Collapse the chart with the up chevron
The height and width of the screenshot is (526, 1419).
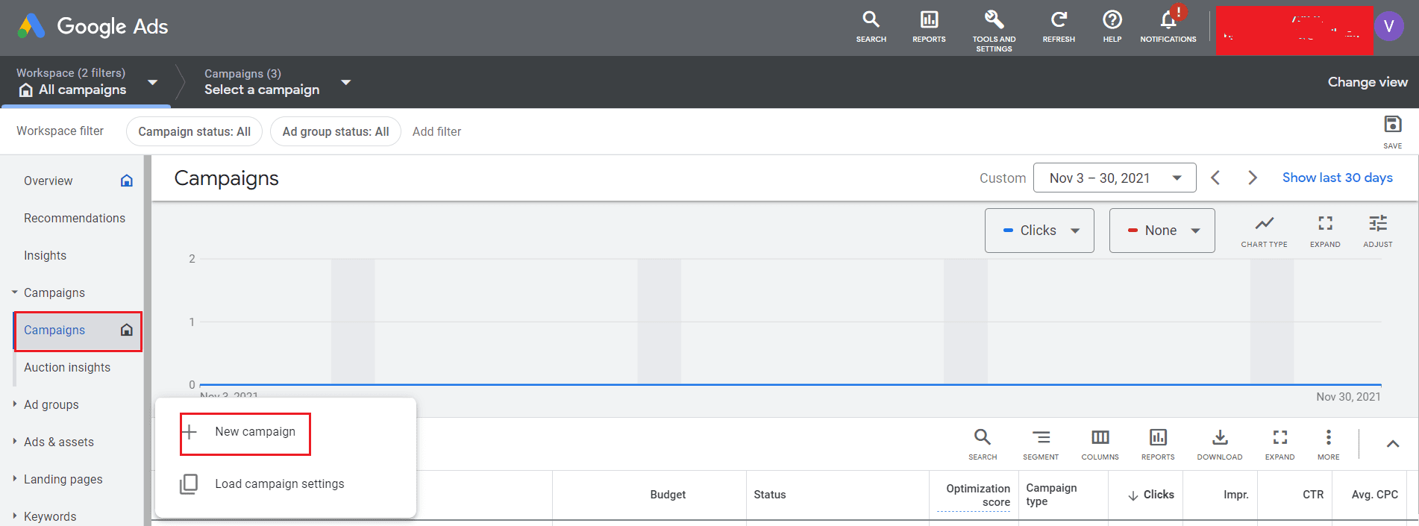pos(1392,444)
